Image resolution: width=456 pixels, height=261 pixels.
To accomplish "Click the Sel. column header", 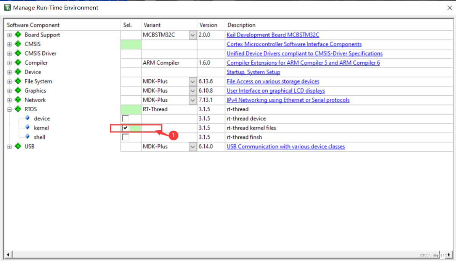I will coord(131,25).
